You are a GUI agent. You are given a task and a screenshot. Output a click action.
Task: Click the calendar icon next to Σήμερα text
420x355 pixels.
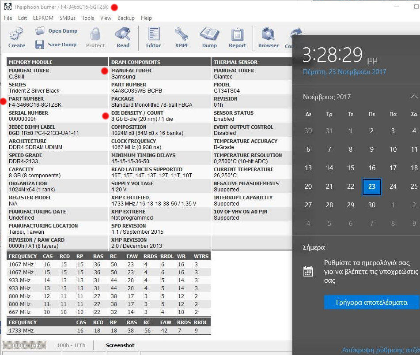[308, 271]
